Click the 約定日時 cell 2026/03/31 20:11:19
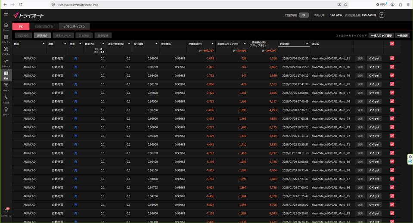The height and width of the screenshot is (223, 413). (x=295, y=153)
